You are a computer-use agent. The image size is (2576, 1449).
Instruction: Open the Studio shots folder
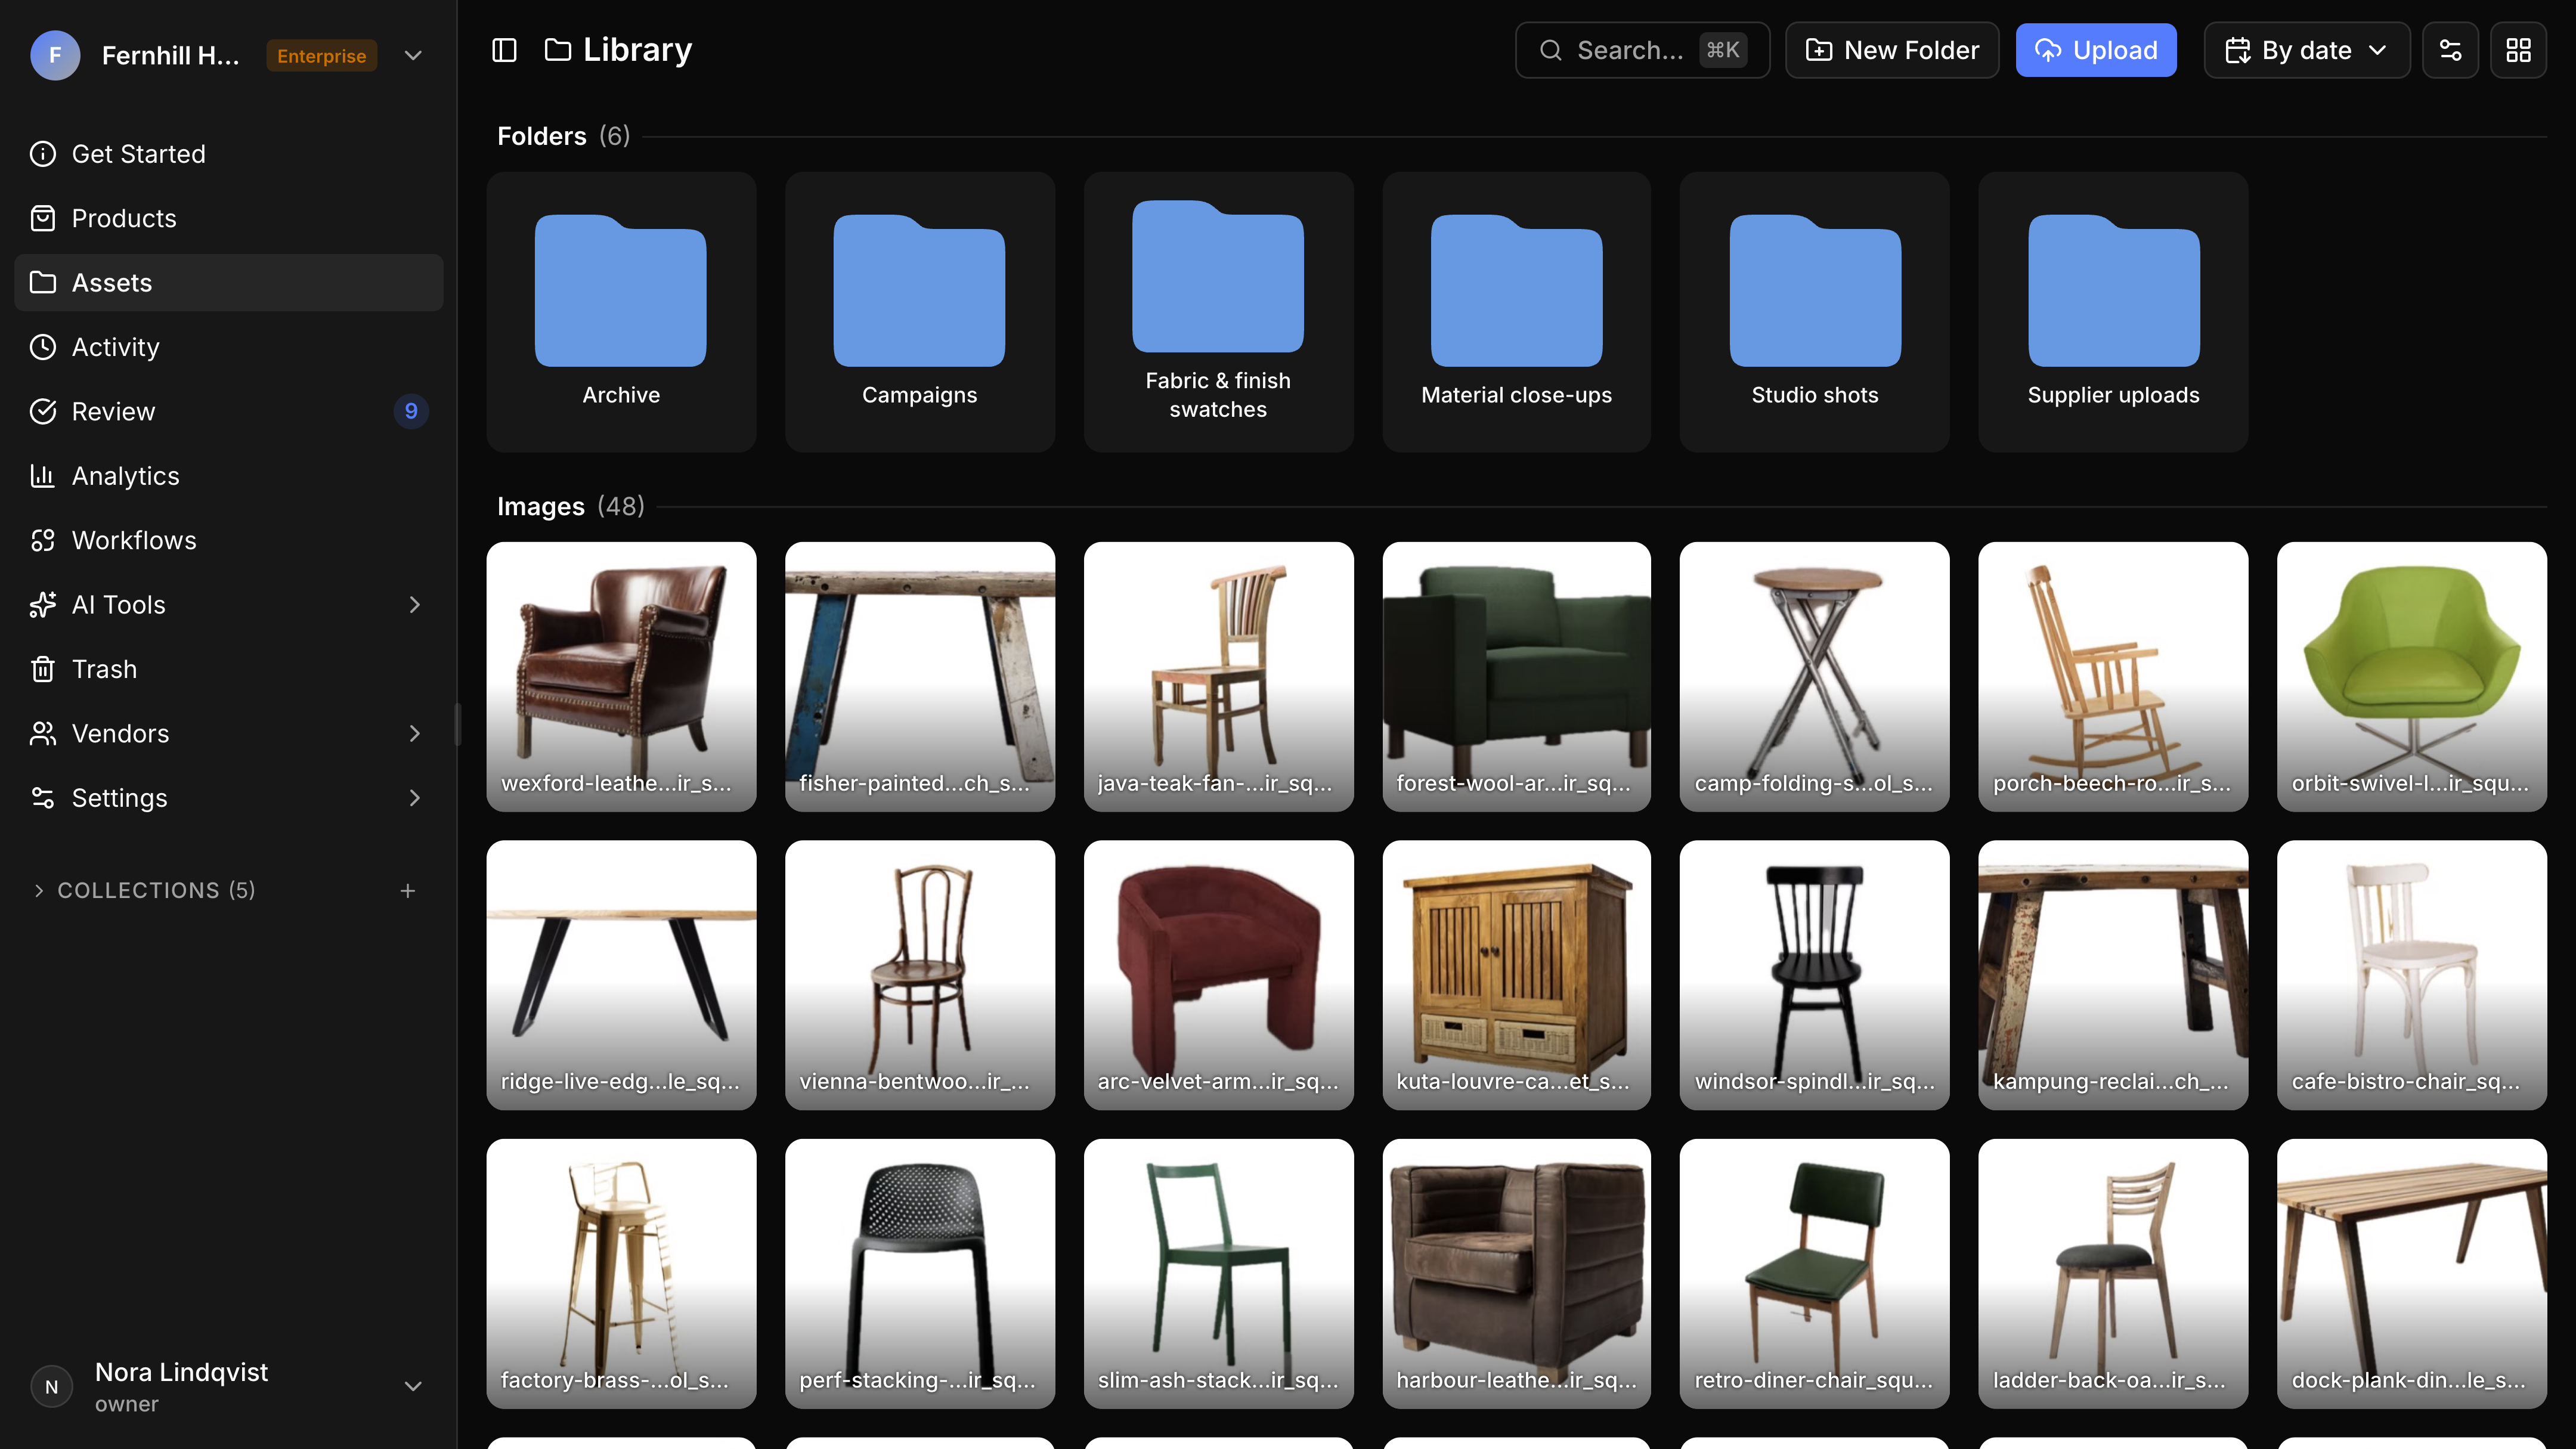[1814, 312]
